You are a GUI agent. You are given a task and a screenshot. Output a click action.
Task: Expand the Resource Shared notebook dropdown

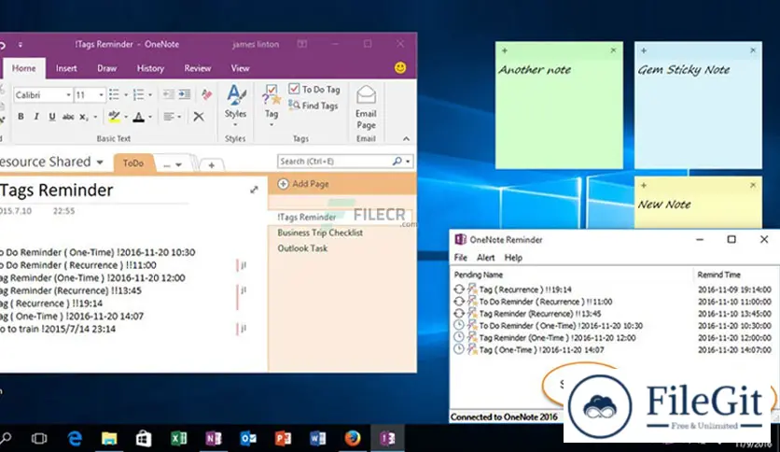tap(100, 162)
